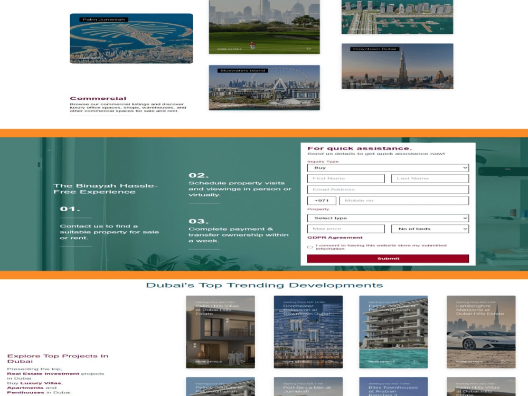Click More Details on golf course card

click(229, 49)
